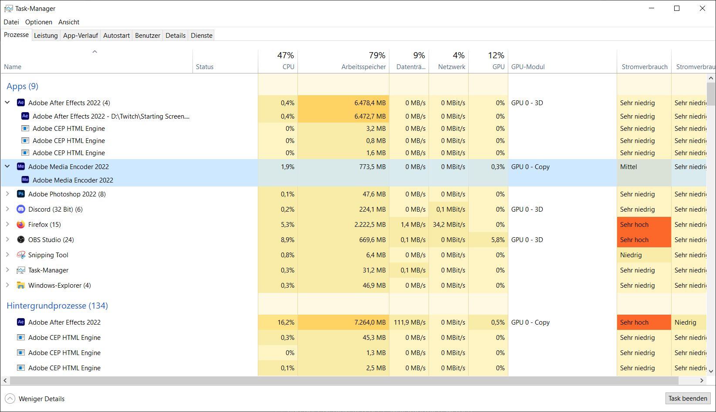Switch to the Autostart tab
The image size is (716, 412).
point(116,36)
